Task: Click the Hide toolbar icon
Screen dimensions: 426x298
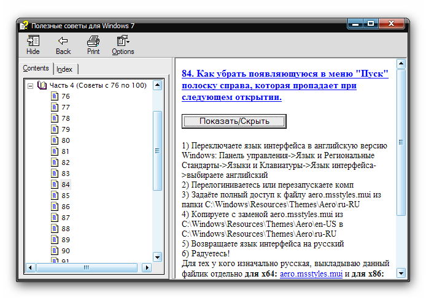Action: coord(33,42)
